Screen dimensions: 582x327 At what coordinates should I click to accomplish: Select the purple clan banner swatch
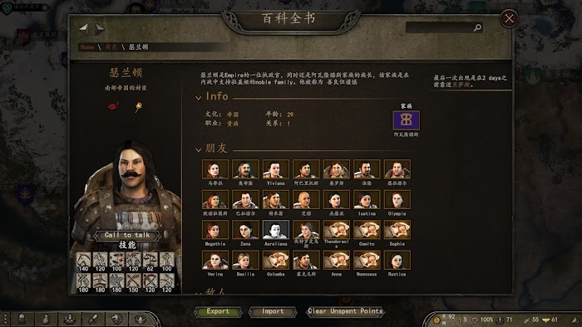click(x=406, y=120)
